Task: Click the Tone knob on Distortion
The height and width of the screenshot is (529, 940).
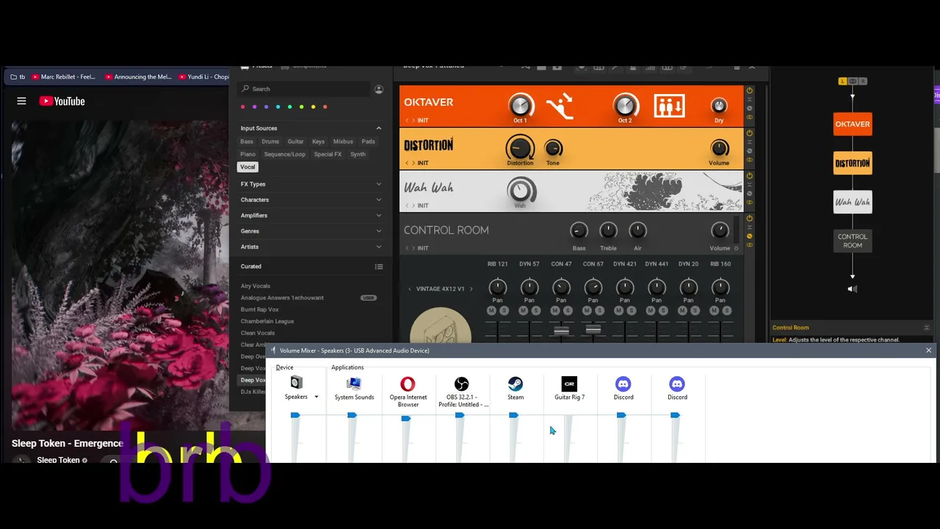Action: 553,148
